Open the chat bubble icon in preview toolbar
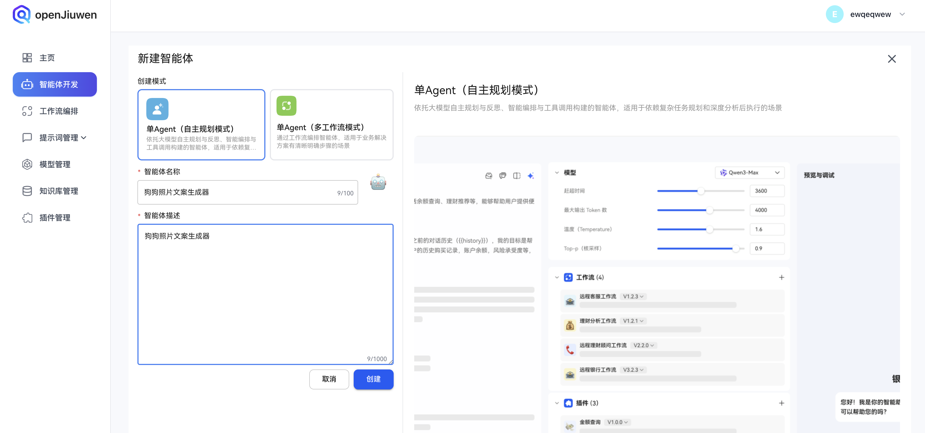Screen dimensions: 925x433 tap(503, 176)
